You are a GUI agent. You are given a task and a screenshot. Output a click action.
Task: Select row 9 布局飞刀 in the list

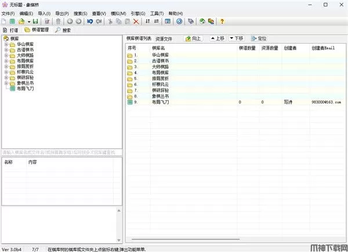(x=235, y=102)
